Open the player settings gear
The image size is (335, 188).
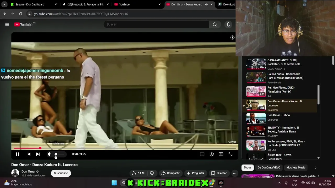[x=211, y=154]
